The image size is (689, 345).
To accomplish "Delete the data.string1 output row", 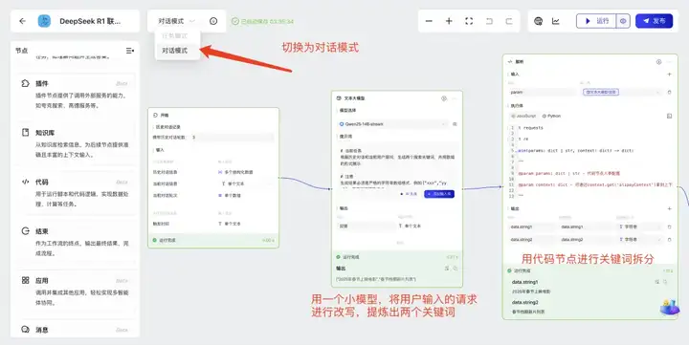I will (x=669, y=226).
